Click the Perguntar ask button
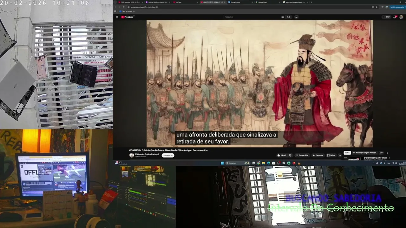The height and width of the screenshot is (228, 406). point(318,155)
